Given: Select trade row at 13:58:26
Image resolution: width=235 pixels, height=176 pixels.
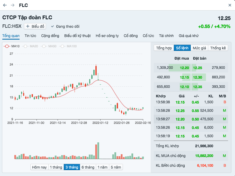Looking at the screenshot, I should [x=191, y=127].
